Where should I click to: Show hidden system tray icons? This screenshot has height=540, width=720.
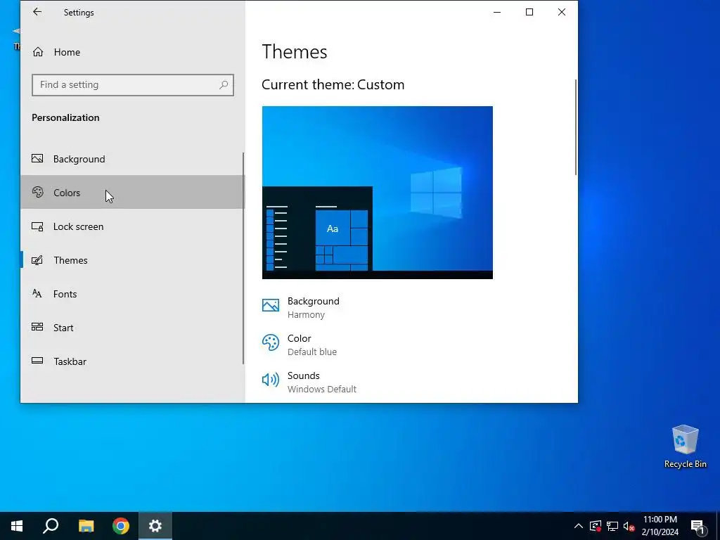(579, 526)
